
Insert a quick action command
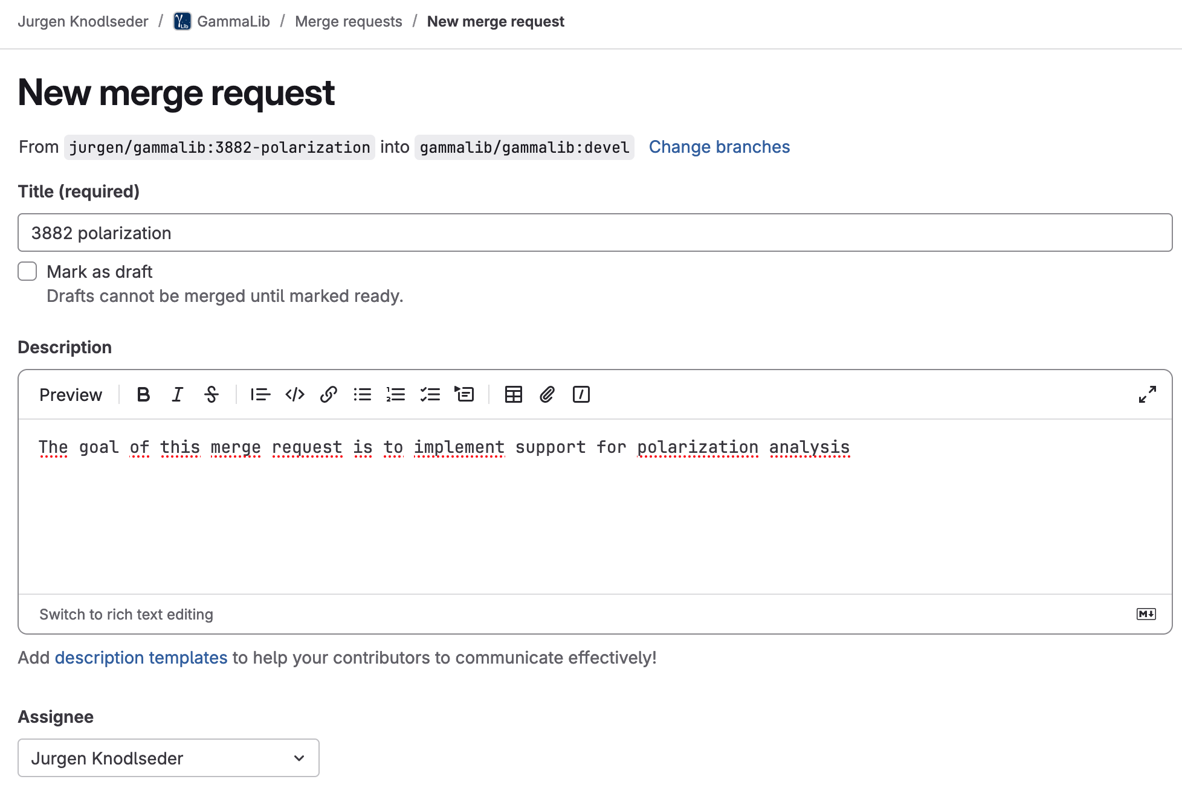point(581,394)
